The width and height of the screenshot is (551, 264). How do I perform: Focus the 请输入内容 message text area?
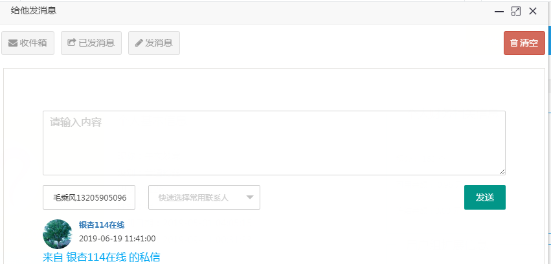(x=274, y=142)
